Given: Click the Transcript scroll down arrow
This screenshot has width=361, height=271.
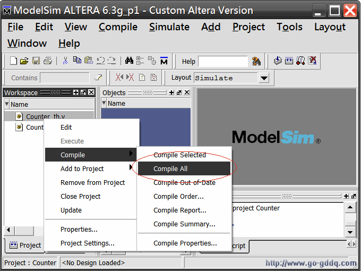Looking at the screenshot, I should point(350,232).
